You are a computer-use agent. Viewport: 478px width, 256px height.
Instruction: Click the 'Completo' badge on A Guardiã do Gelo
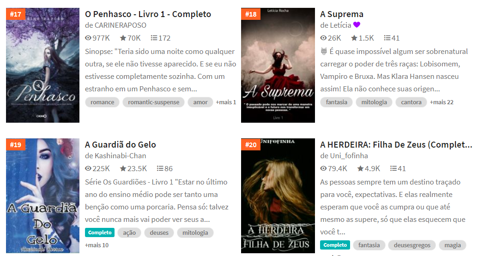click(100, 232)
